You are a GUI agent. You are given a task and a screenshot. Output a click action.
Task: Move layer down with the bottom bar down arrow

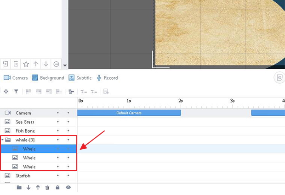28,187
